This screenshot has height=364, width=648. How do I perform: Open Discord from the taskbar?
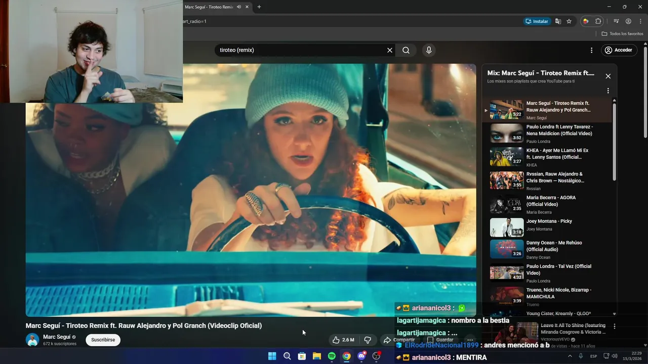tap(361, 356)
